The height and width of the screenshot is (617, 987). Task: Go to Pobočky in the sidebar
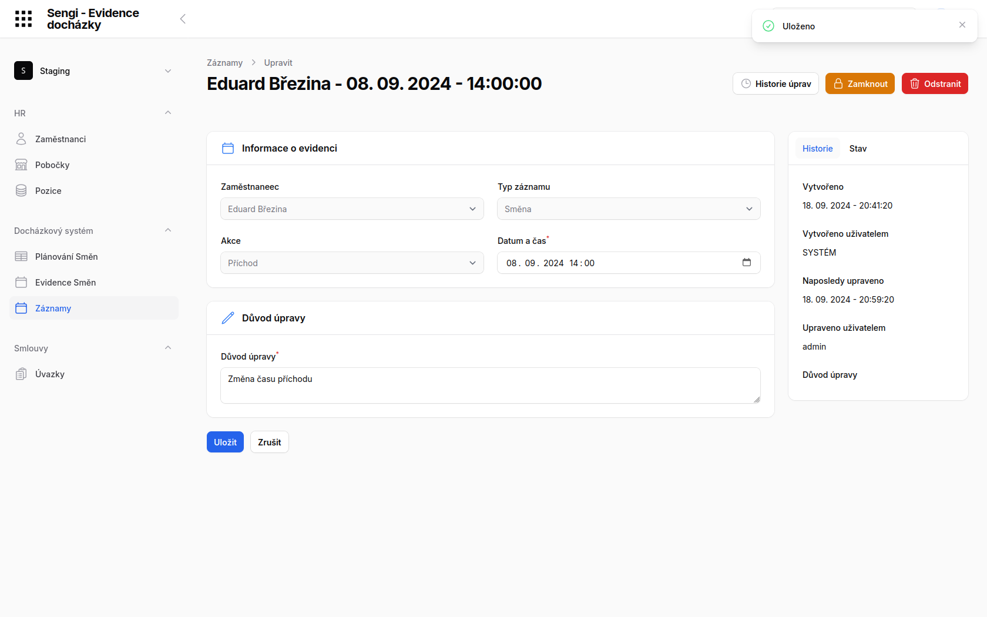(x=94, y=165)
